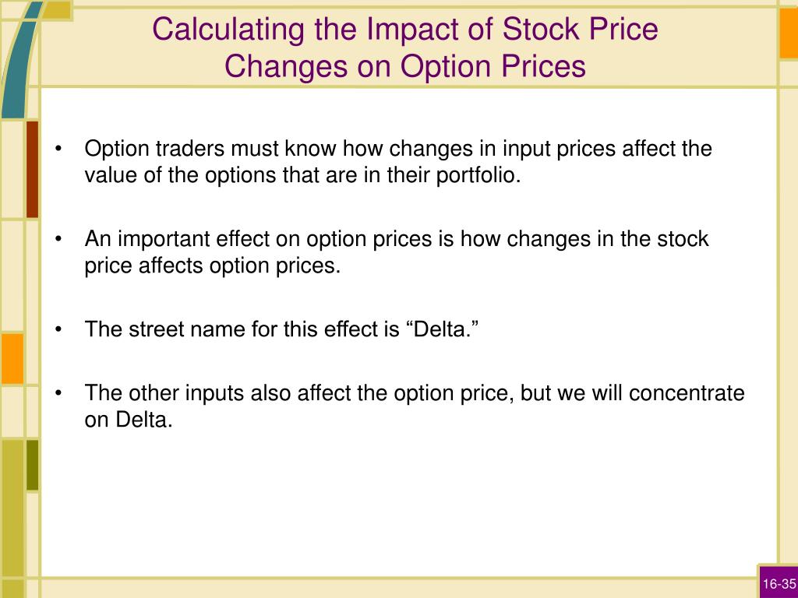
Task: Click the orange rectangle in the top-right corner
Action: [x=789, y=30]
